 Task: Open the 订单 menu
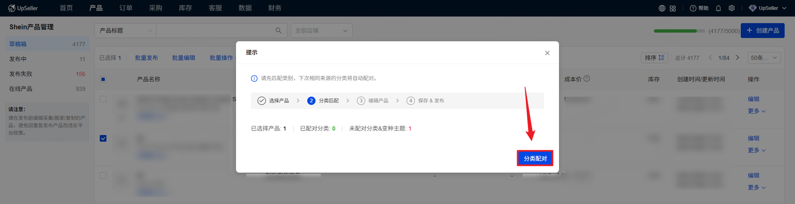pyautogui.click(x=125, y=8)
